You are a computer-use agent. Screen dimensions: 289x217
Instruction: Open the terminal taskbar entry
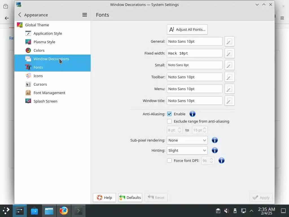(78, 211)
